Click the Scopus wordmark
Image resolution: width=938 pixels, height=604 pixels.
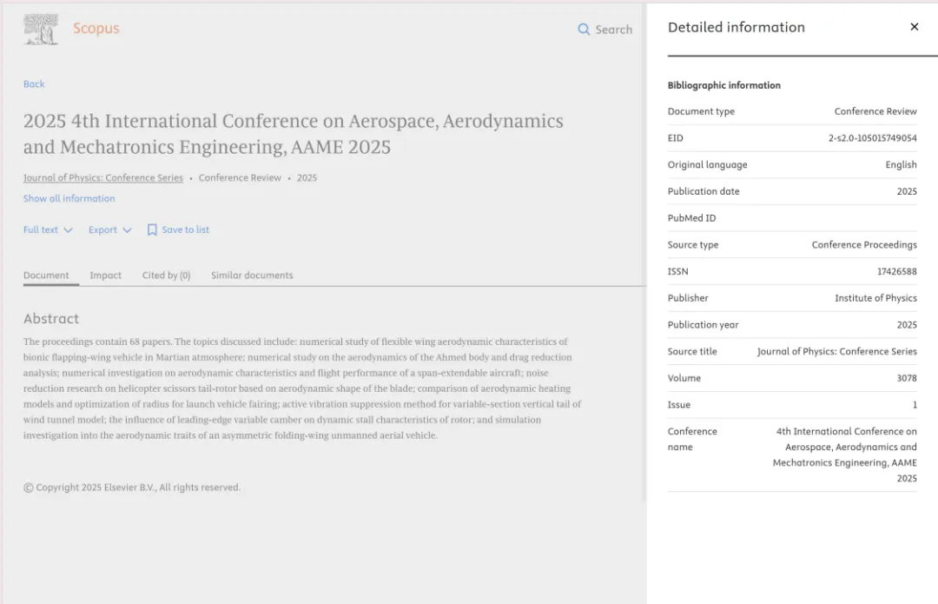(96, 29)
